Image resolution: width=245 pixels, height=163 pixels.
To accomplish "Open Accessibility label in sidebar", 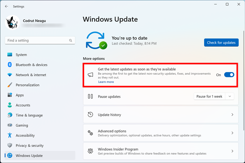I will click(25, 135).
